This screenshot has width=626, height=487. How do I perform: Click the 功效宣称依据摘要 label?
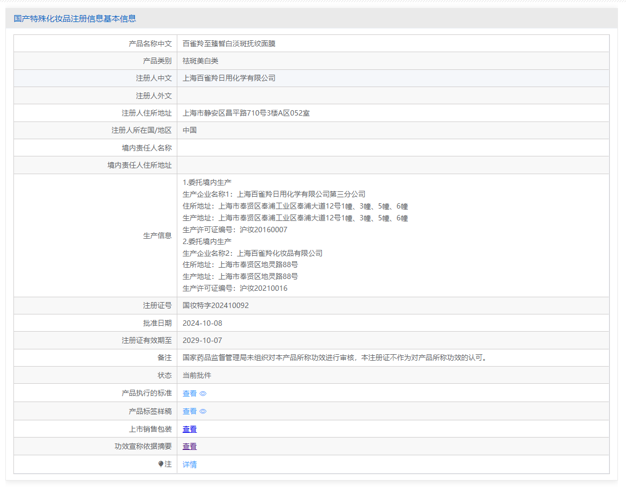click(143, 446)
